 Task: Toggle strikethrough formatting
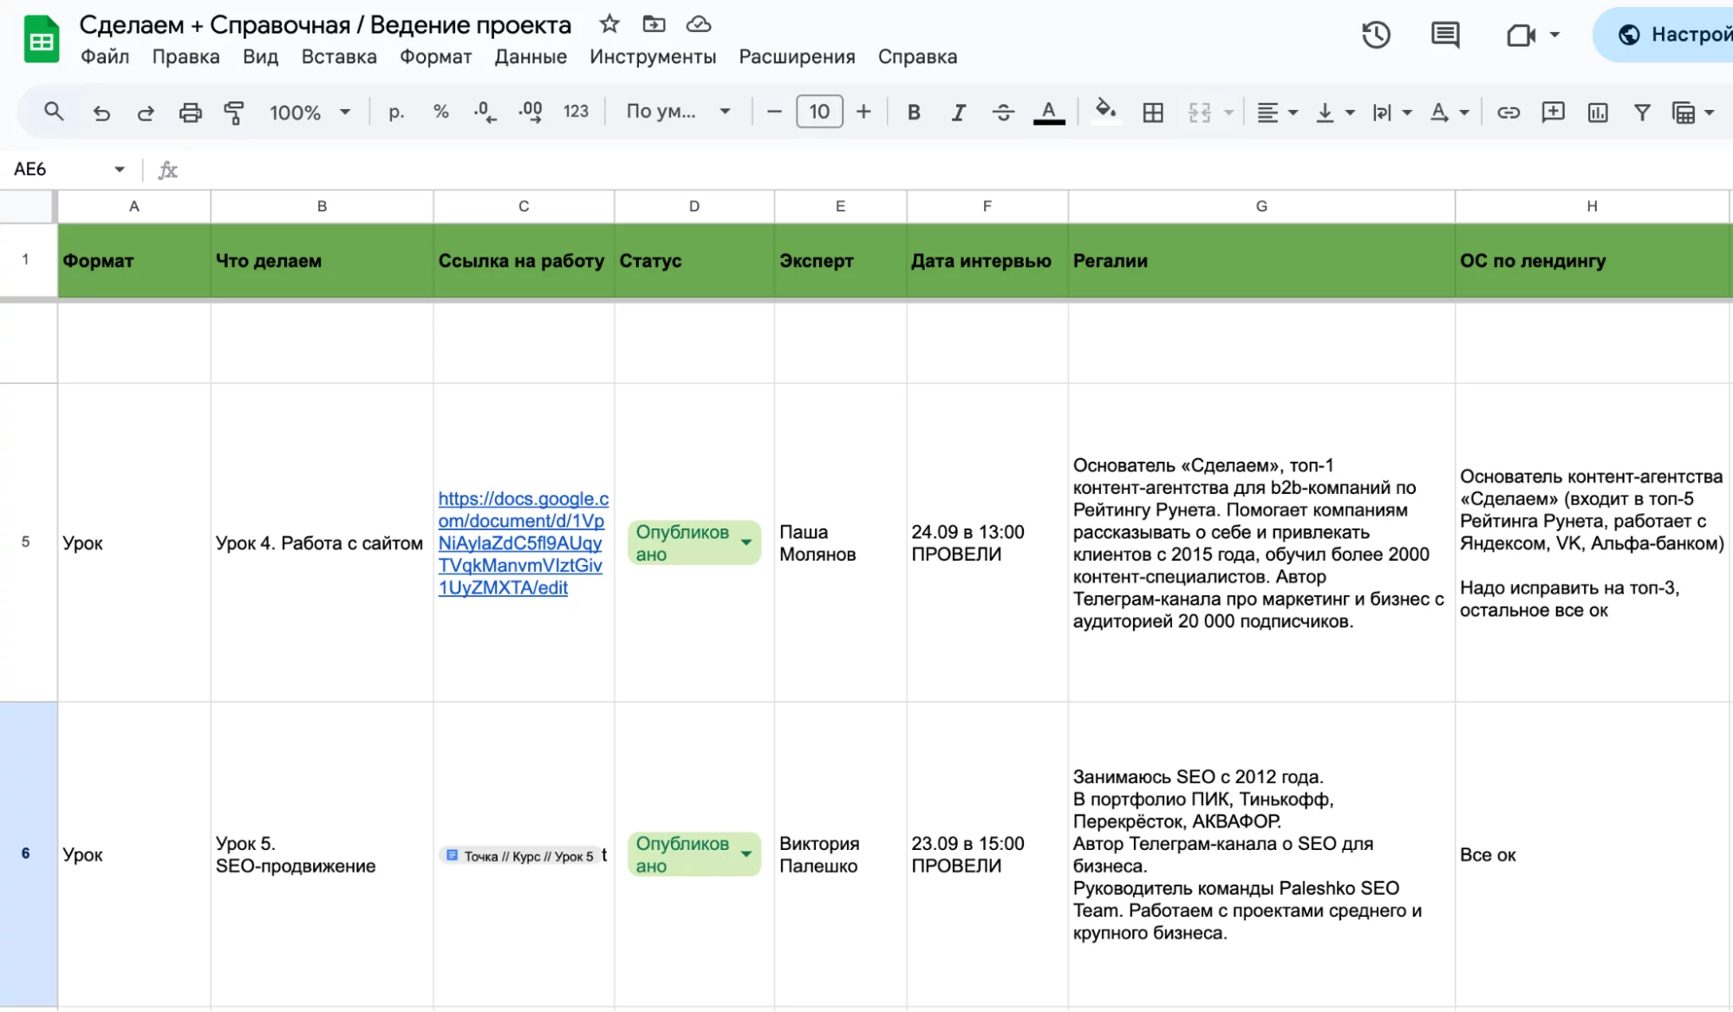pos(1003,113)
